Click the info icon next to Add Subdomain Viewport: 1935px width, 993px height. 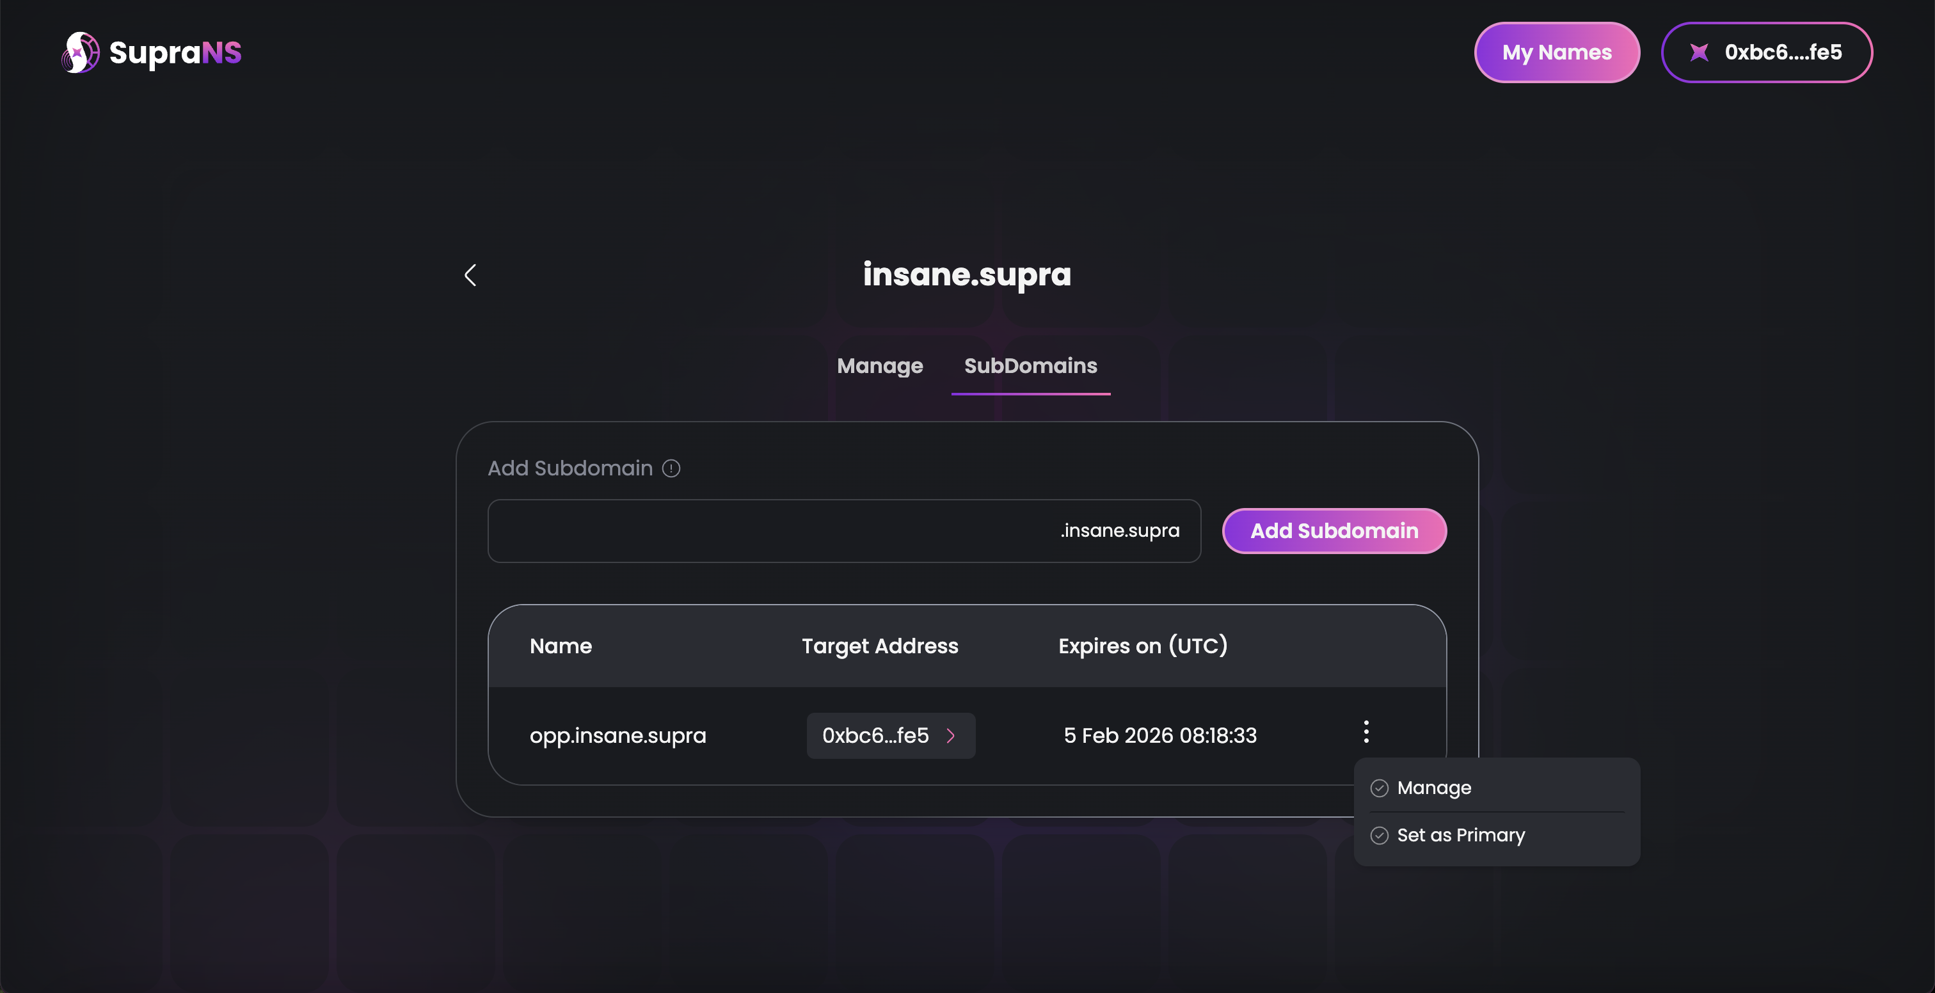point(671,469)
